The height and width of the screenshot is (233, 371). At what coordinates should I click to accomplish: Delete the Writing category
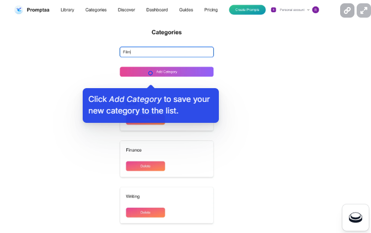pos(146,213)
